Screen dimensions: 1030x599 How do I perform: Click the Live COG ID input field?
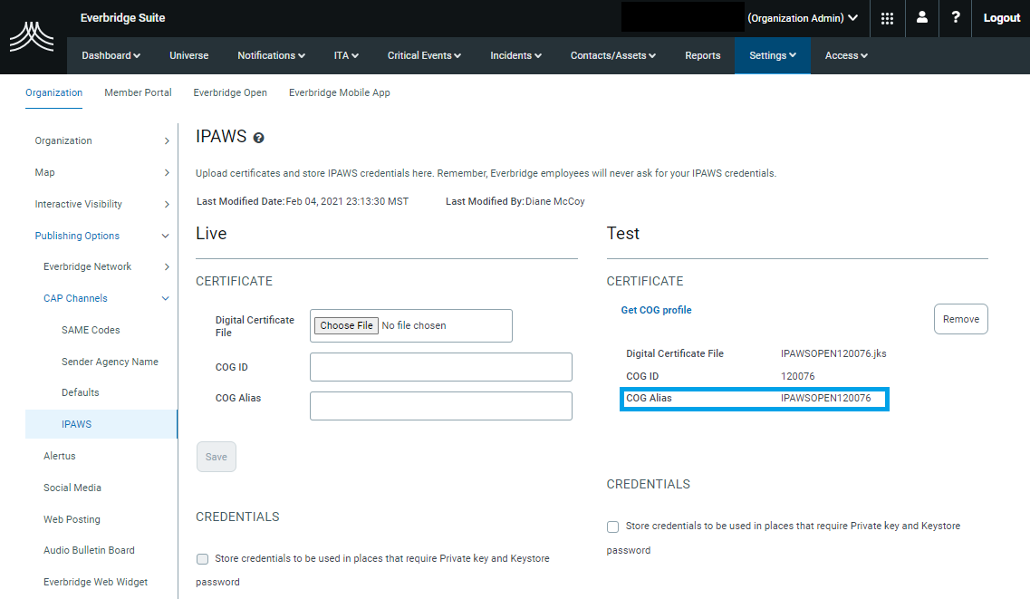441,367
